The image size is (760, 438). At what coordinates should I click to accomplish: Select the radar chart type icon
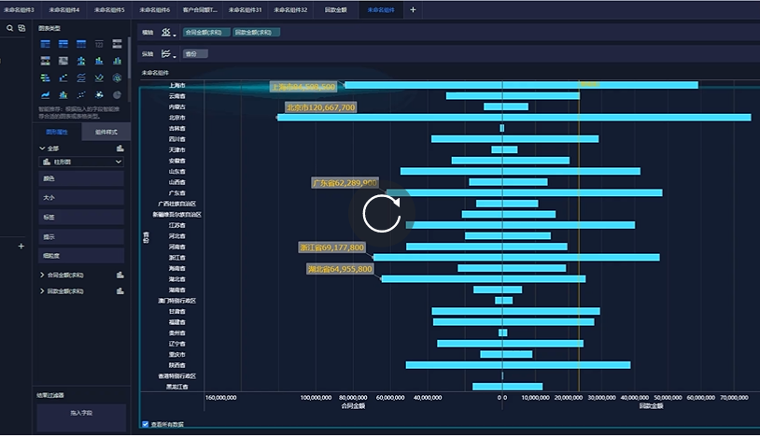[117, 78]
